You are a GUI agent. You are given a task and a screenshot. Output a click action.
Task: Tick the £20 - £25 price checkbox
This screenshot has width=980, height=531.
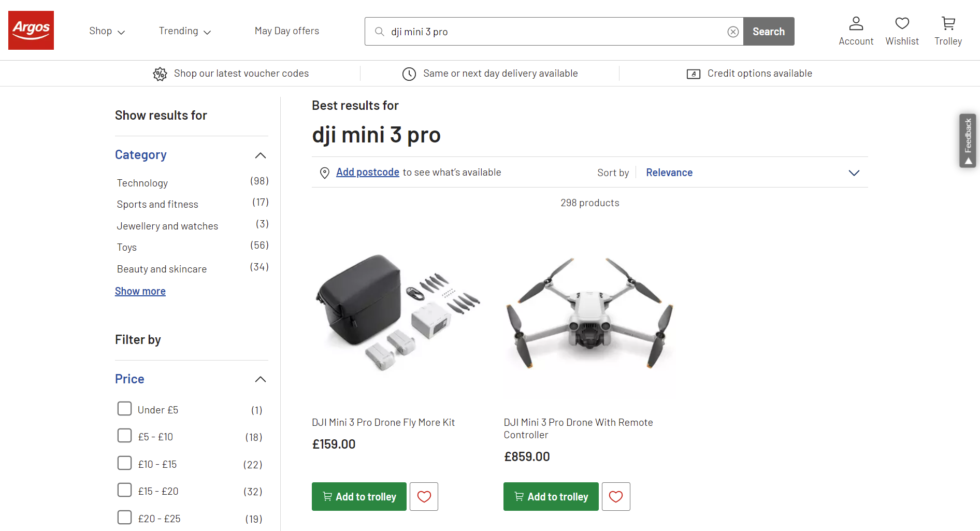pyautogui.click(x=124, y=518)
